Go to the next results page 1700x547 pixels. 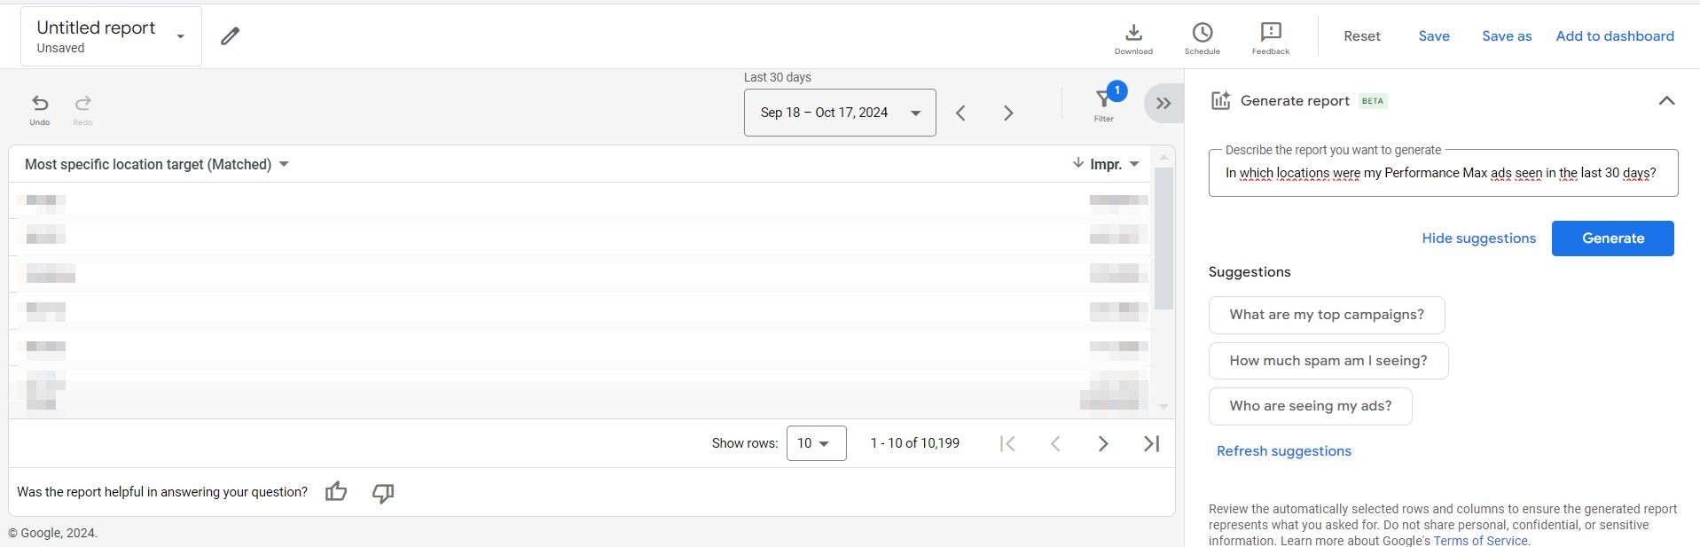(x=1103, y=443)
